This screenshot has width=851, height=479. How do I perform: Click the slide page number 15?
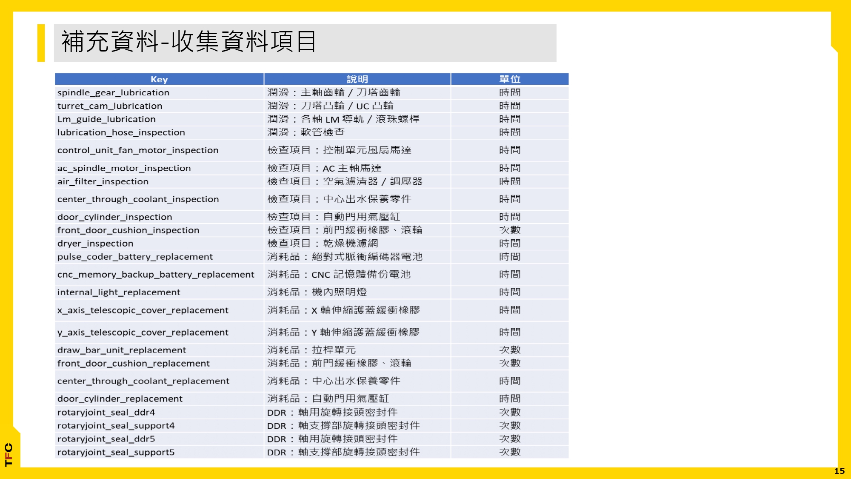point(840,471)
